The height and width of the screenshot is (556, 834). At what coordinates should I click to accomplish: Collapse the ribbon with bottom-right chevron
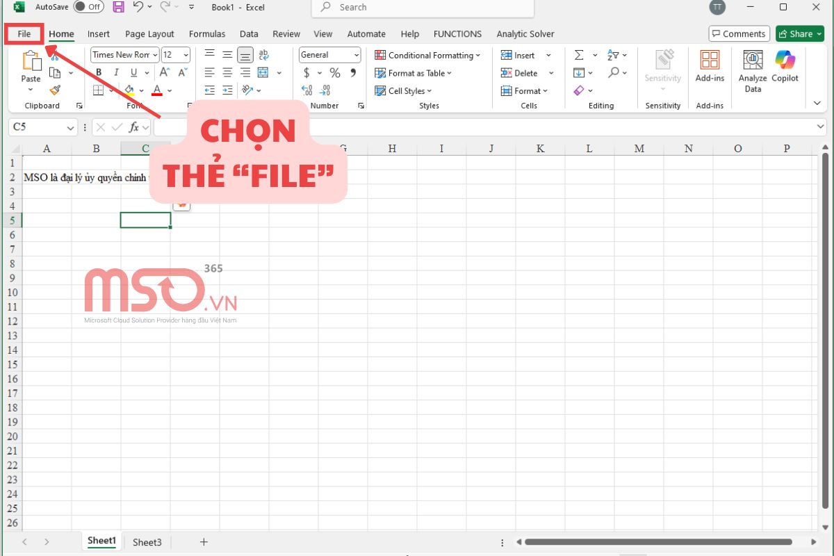click(817, 103)
